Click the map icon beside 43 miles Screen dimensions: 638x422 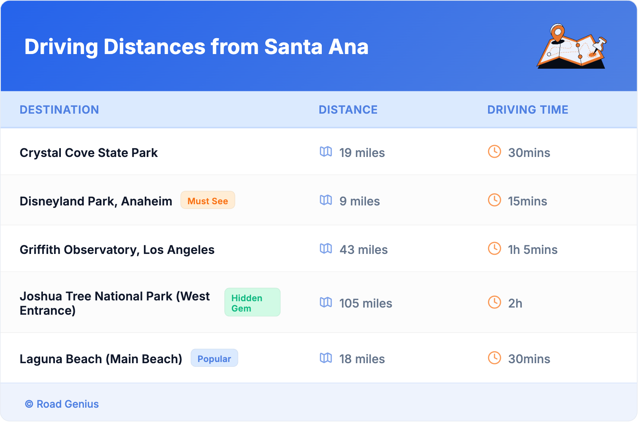click(x=326, y=249)
